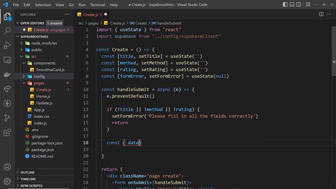Expand the Outline section
Screen dimensions: 336x189
tap(27, 172)
